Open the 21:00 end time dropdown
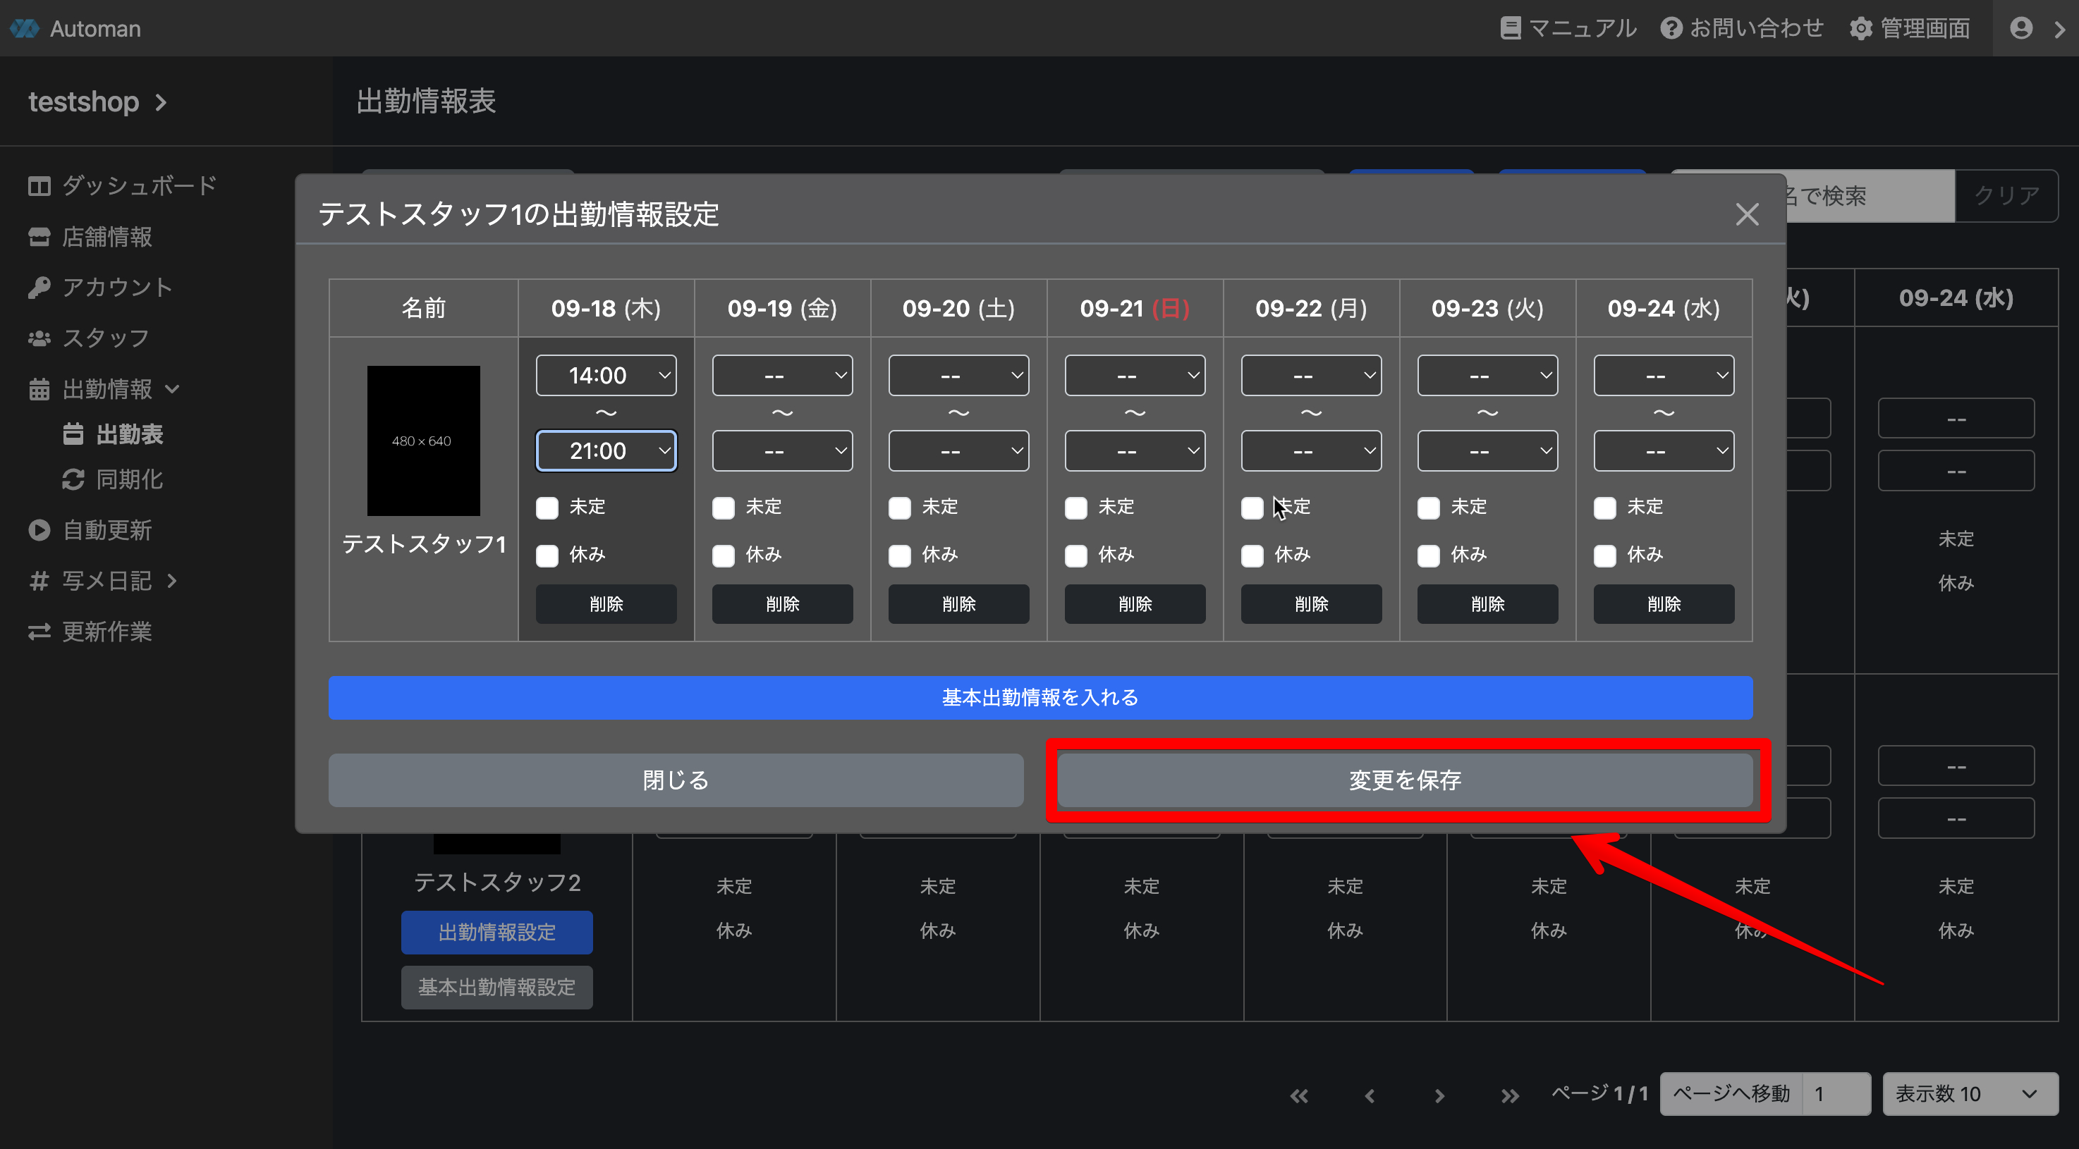The height and width of the screenshot is (1149, 2079). [x=606, y=451]
